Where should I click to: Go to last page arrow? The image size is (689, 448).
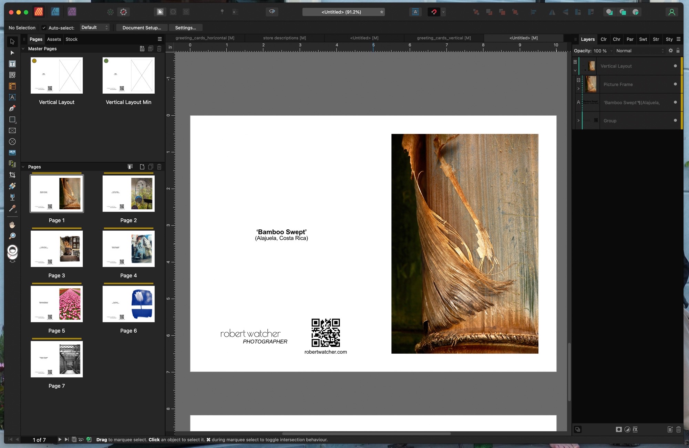(x=66, y=439)
